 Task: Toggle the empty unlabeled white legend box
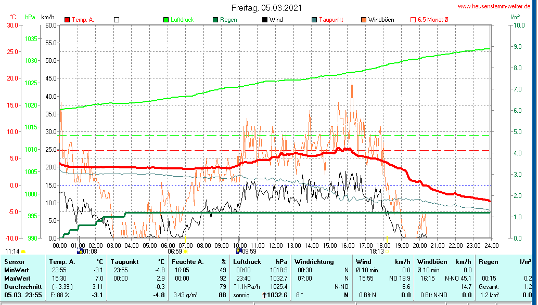click(117, 20)
